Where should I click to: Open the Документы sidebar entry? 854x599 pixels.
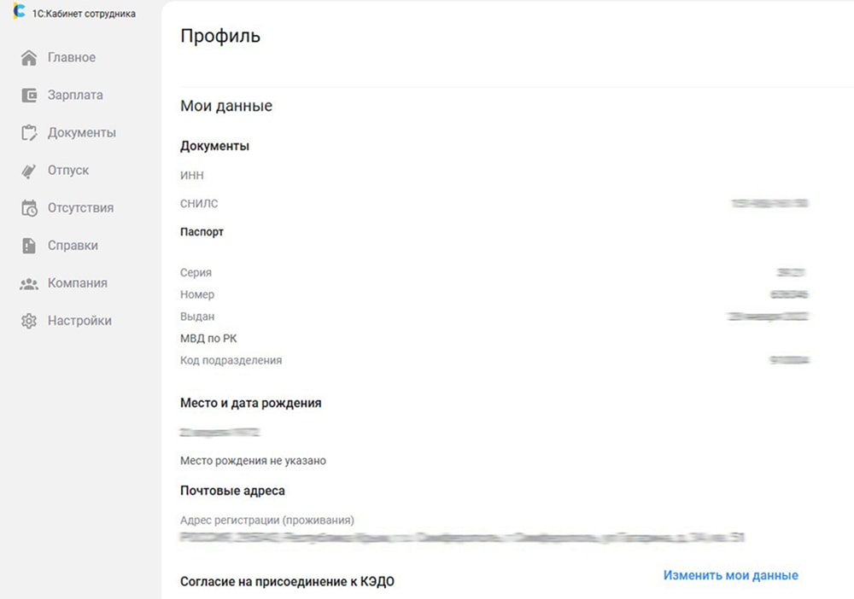click(x=81, y=132)
